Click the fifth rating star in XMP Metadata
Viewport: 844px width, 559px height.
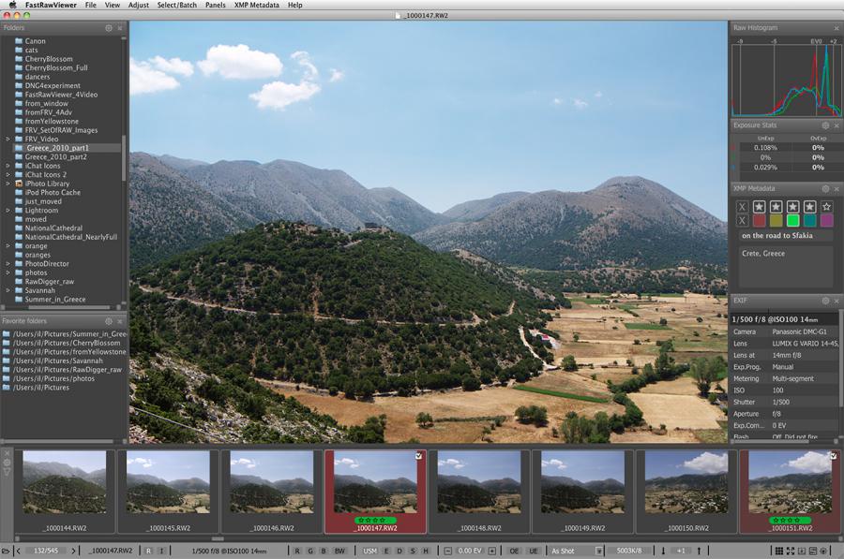[826, 206]
